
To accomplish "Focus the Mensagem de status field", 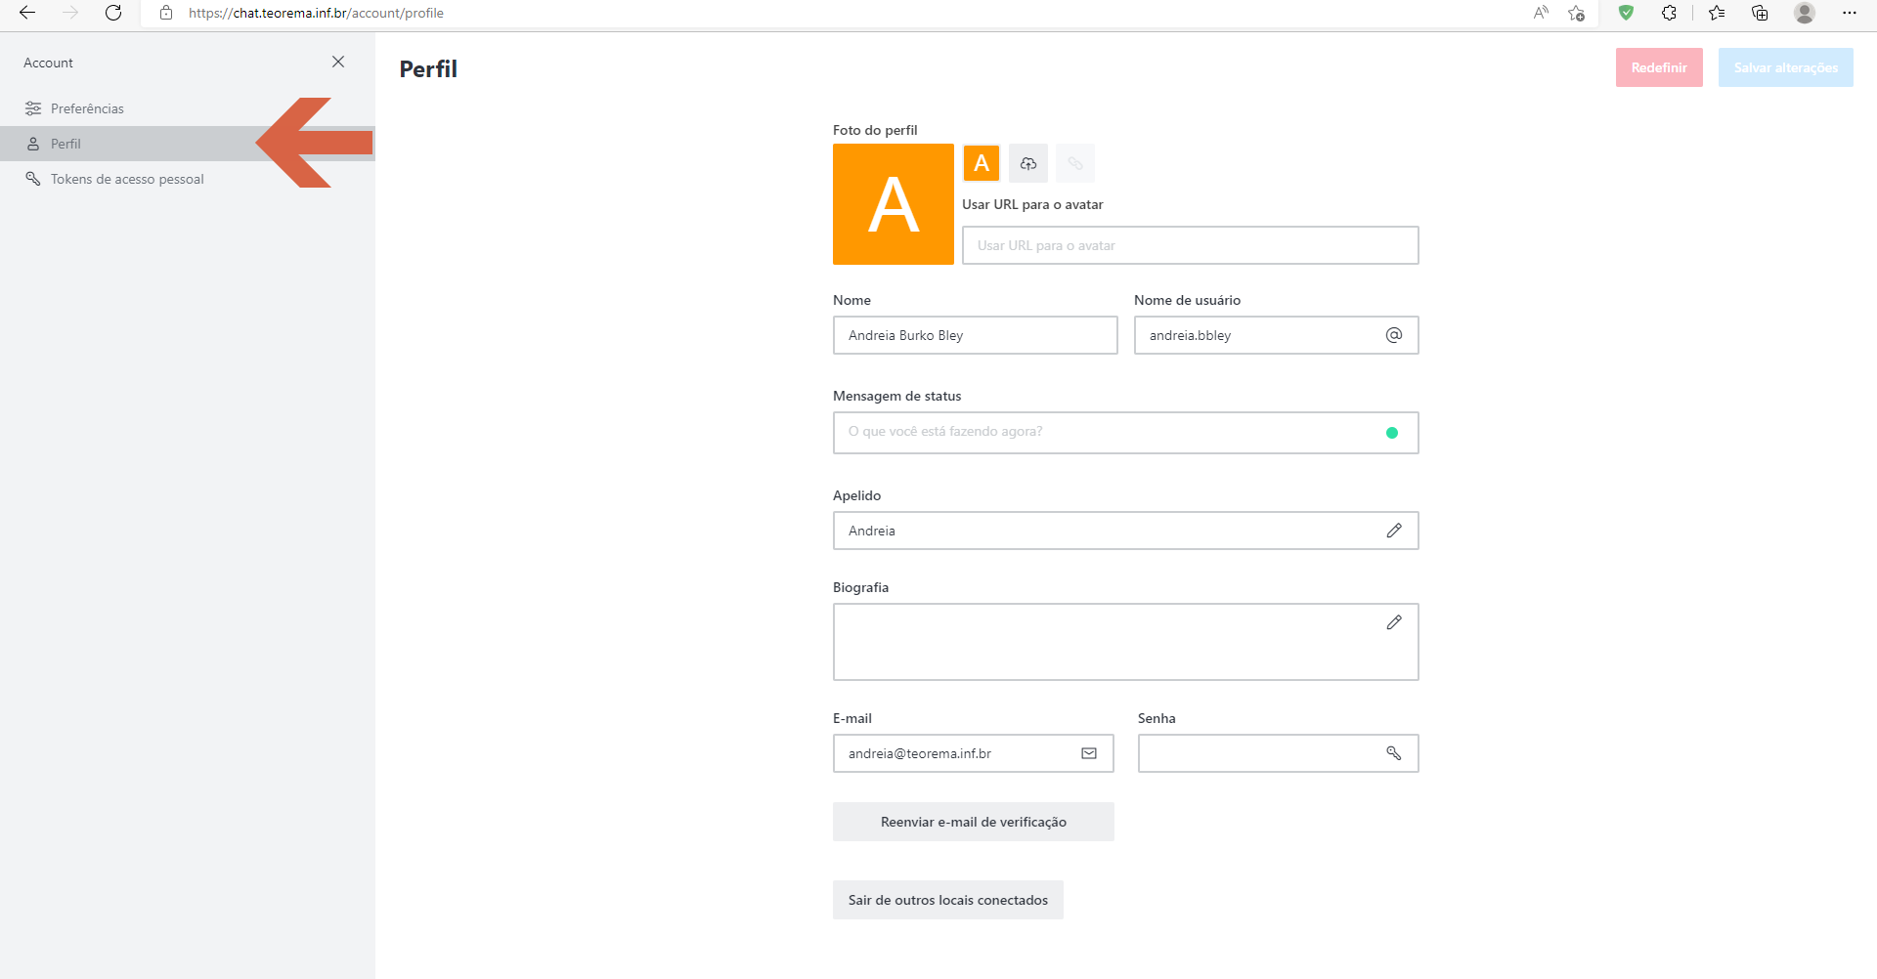I will [x=1125, y=433].
